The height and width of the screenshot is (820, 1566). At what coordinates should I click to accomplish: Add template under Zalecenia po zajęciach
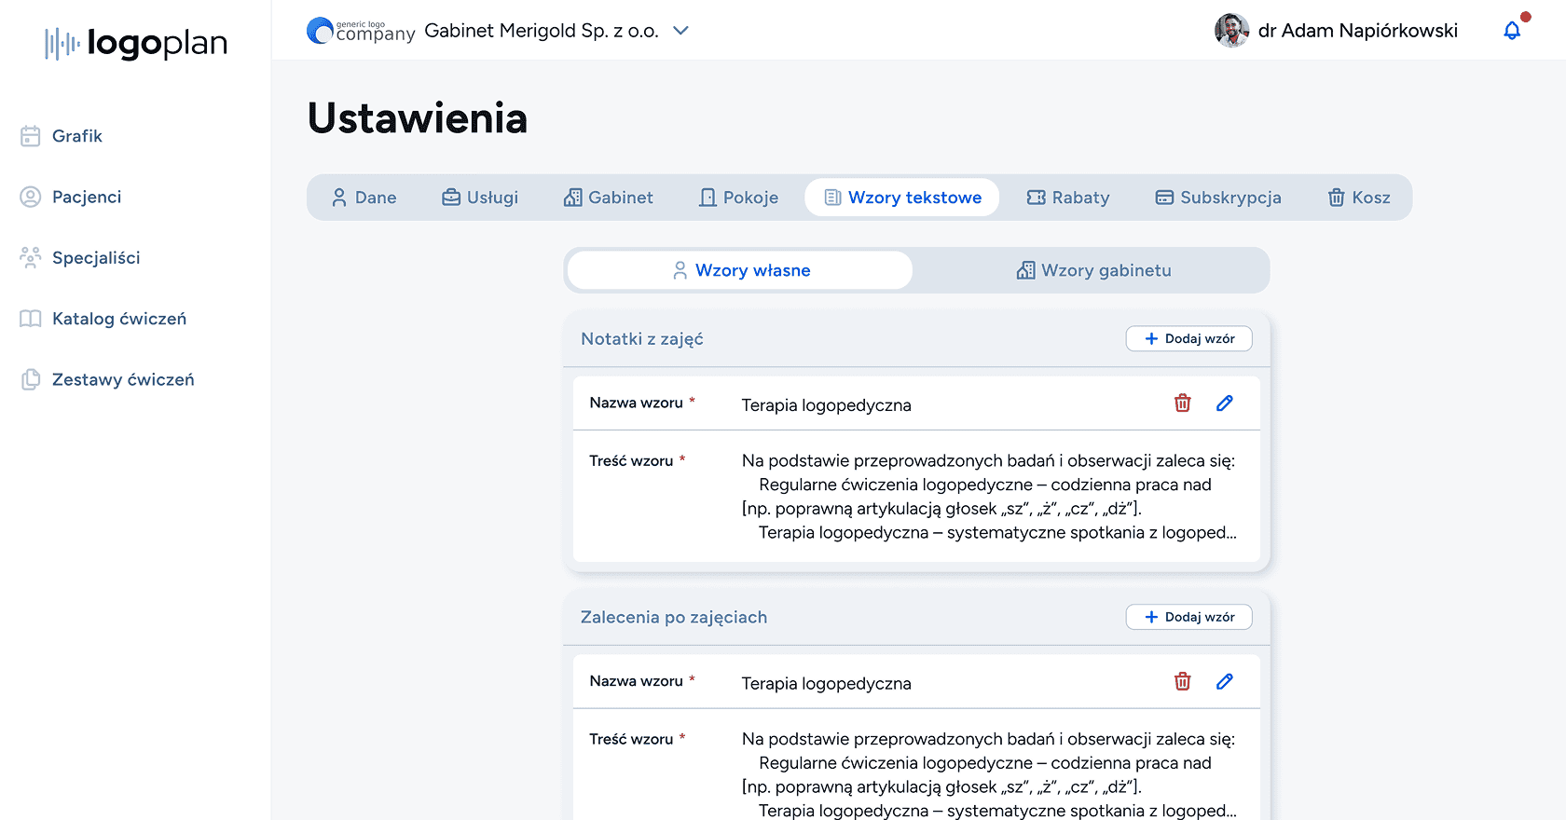pos(1189,617)
